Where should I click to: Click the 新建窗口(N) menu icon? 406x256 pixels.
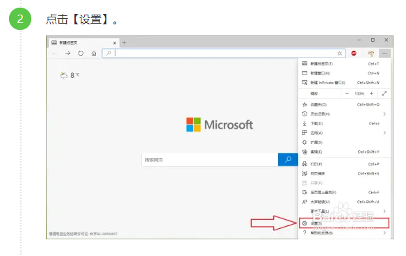[304, 73]
